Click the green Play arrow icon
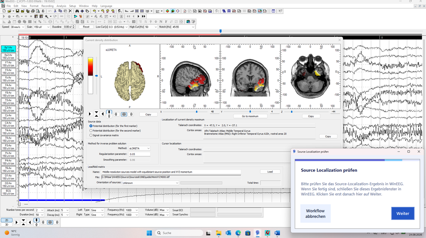The width and height of the screenshot is (426, 238). click(75, 16)
